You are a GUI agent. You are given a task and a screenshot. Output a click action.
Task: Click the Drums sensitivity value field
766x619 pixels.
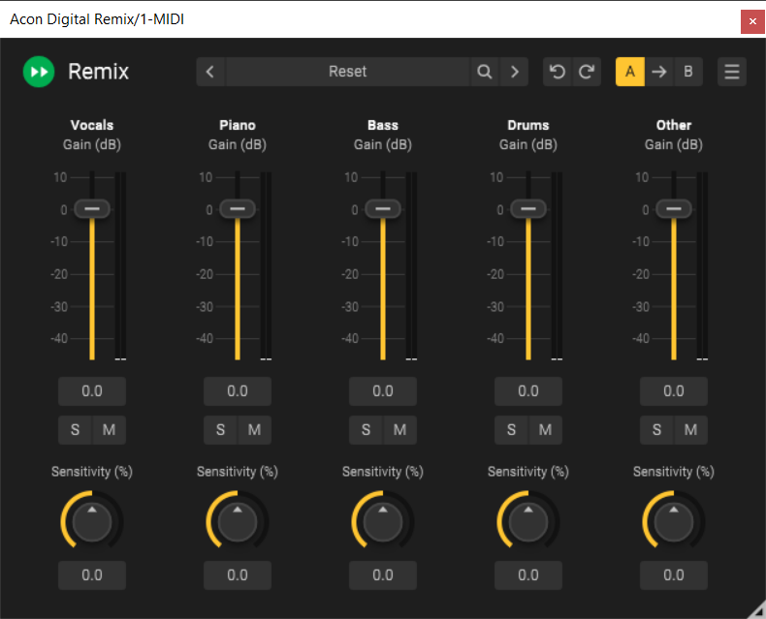click(528, 575)
